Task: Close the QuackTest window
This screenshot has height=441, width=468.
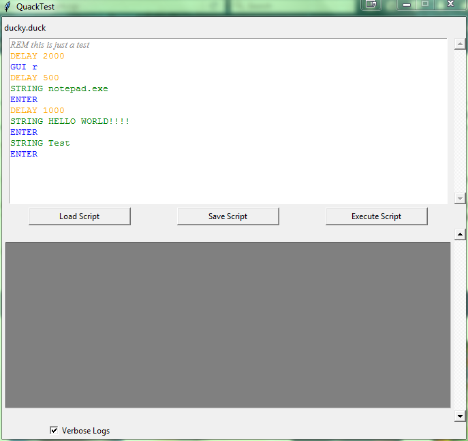Action: pyautogui.click(x=451, y=4)
